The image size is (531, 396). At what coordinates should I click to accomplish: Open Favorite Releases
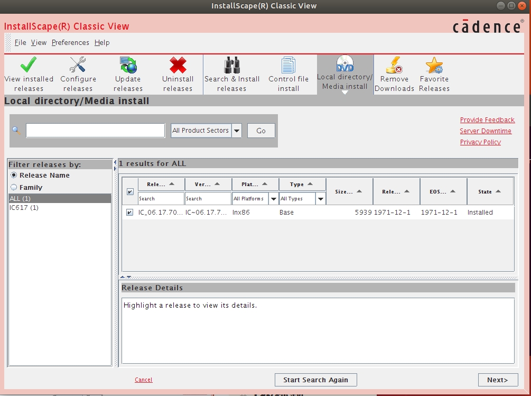pos(434,74)
